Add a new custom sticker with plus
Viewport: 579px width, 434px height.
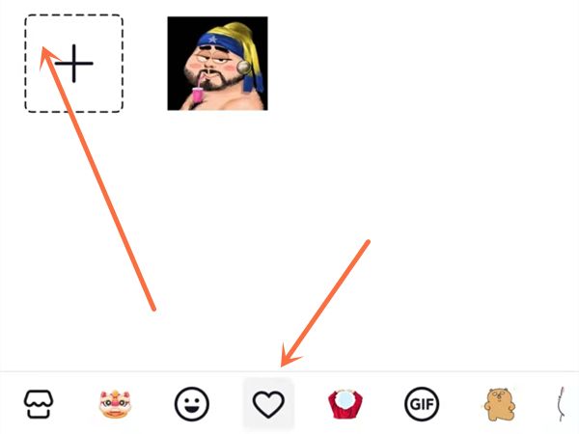[74, 63]
